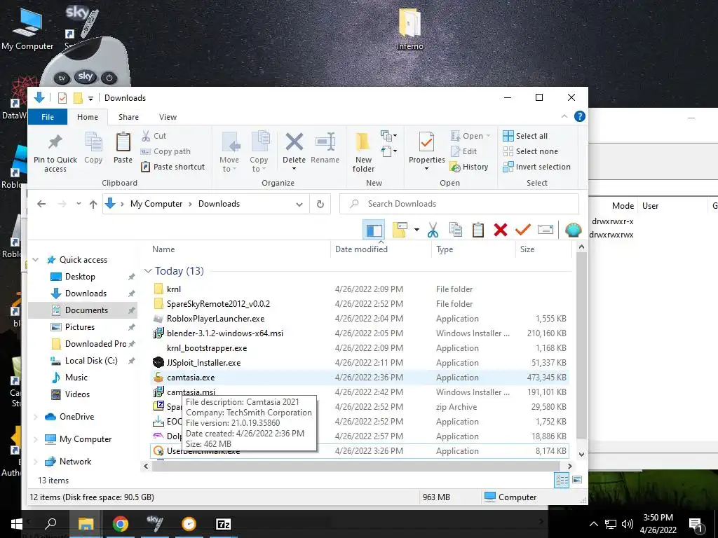Expand address bar history dropdown
Viewport: 718px width, 538px height.
299,204
